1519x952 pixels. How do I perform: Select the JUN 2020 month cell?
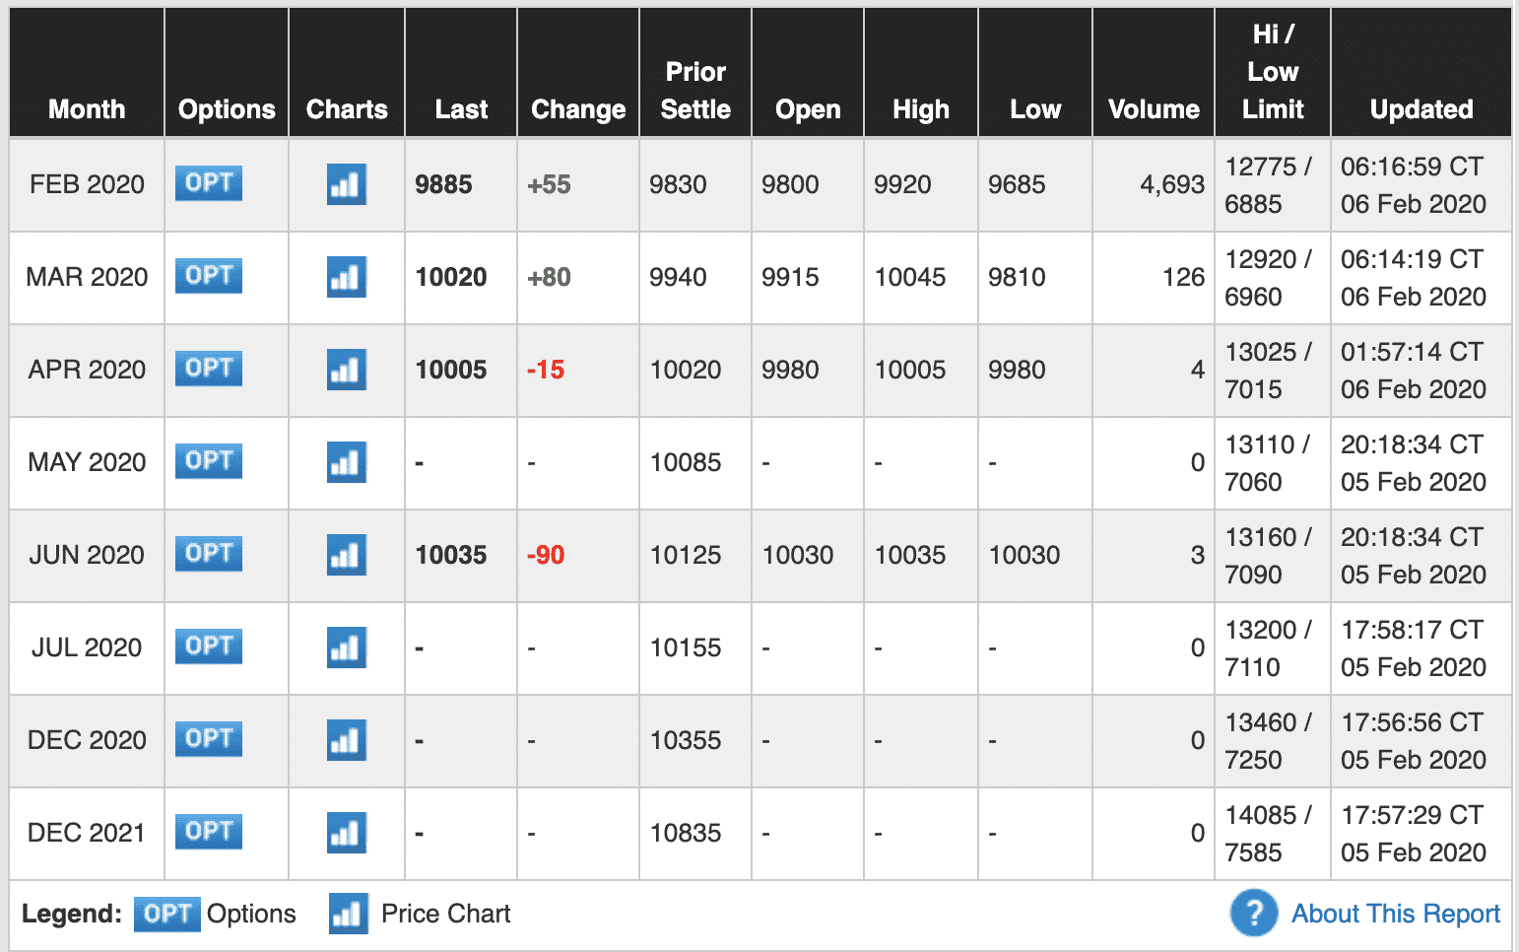point(87,555)
